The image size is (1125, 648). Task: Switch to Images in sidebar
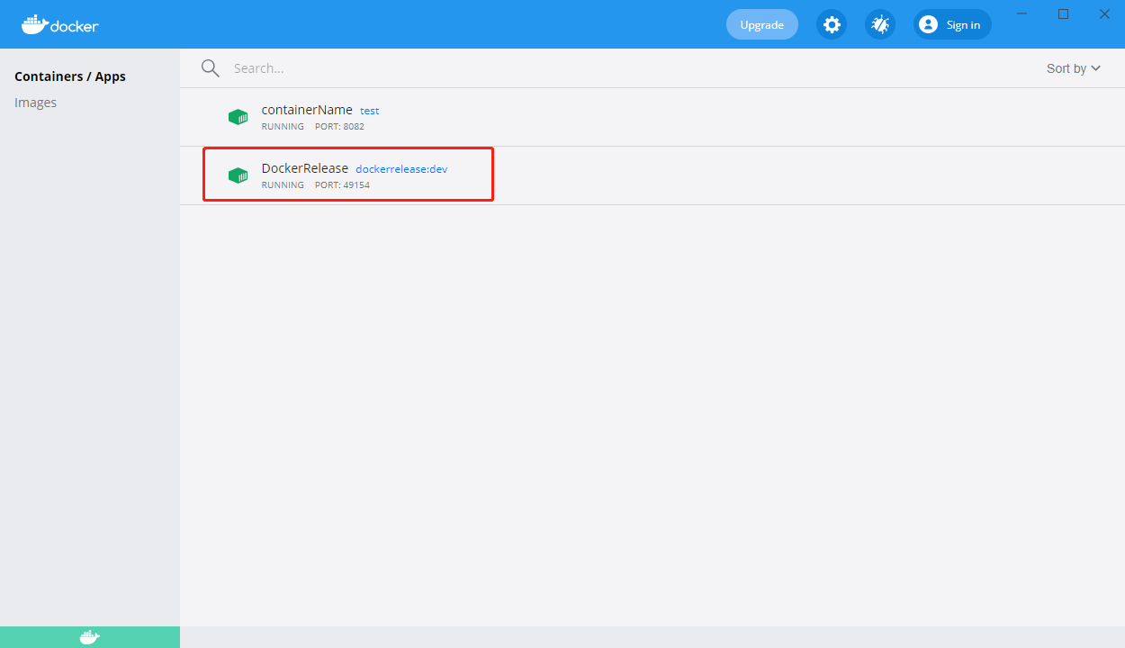(36, 103)
